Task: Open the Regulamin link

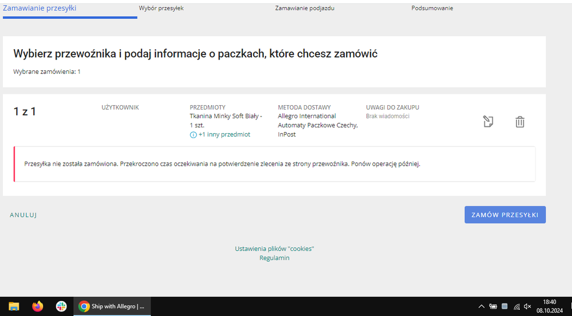Action: [x=274, y=258]
